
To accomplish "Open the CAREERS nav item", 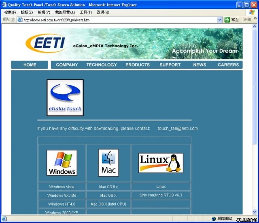I will click(x=228, y=65).
